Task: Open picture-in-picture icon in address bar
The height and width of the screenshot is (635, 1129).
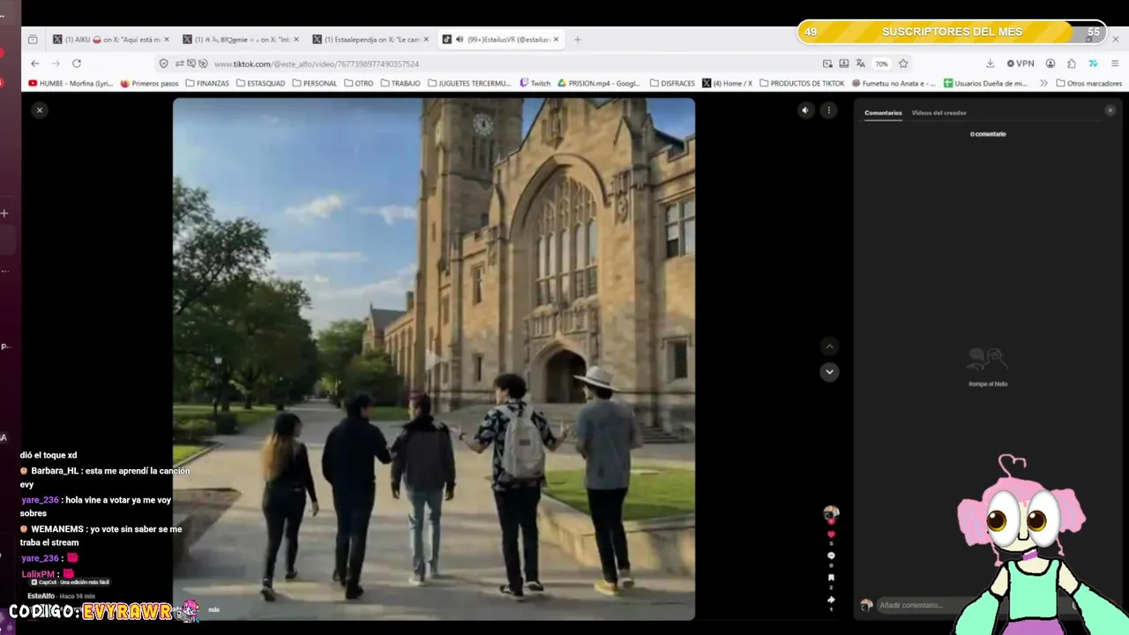Action: pos(827,63)
